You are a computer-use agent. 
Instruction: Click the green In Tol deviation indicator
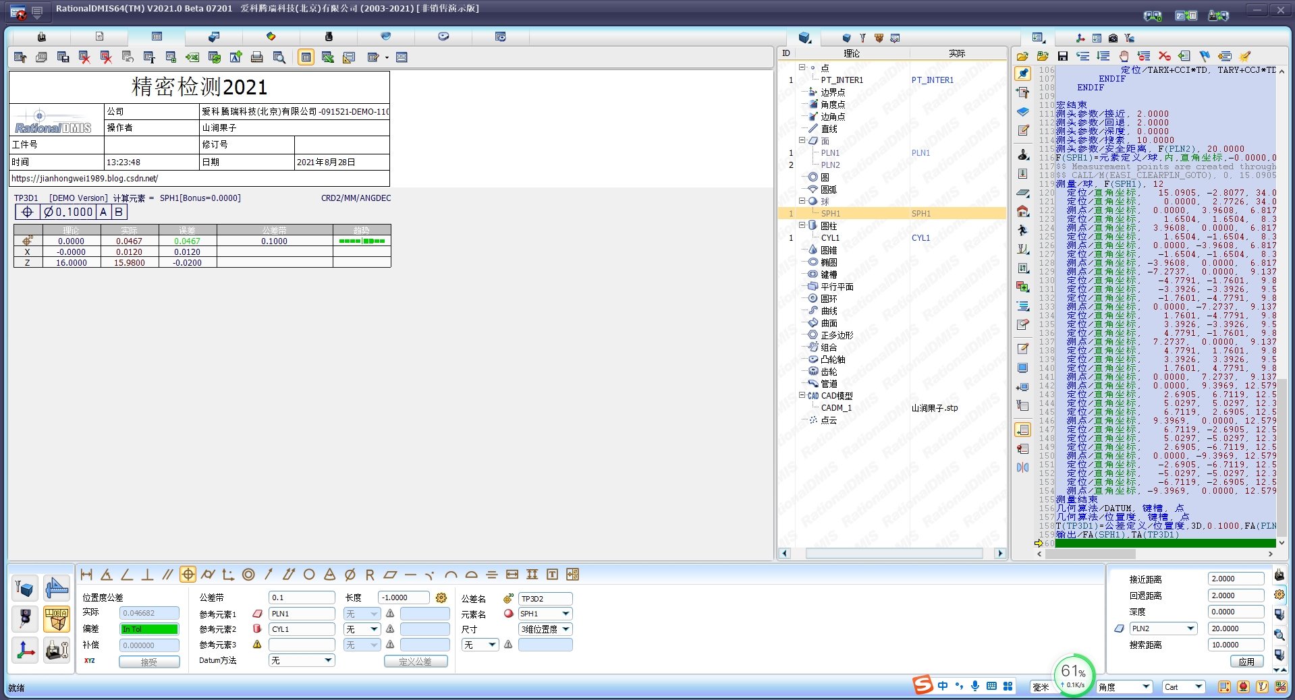149,629
